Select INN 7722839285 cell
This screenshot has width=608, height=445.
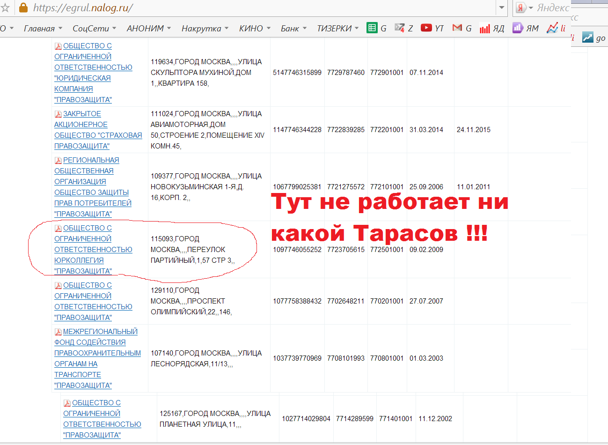click(346, 130)
